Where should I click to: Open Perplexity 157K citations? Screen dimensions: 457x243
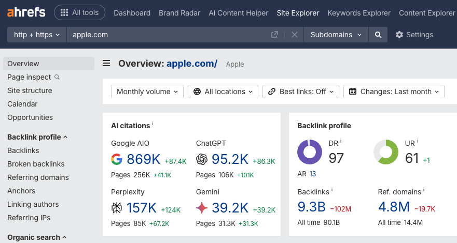pyautogui.click(x=142, y=208)
